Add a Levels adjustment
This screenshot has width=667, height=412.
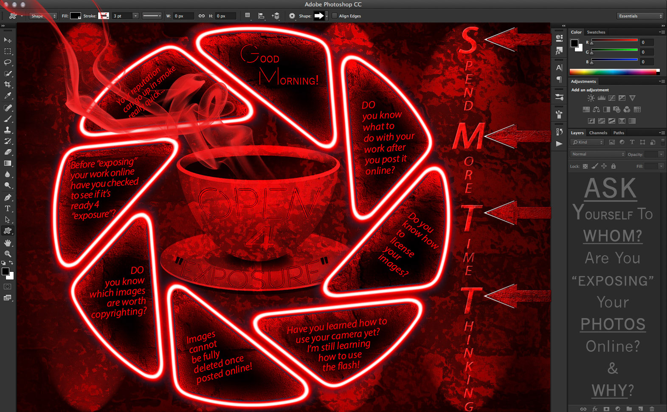(602, 98)
